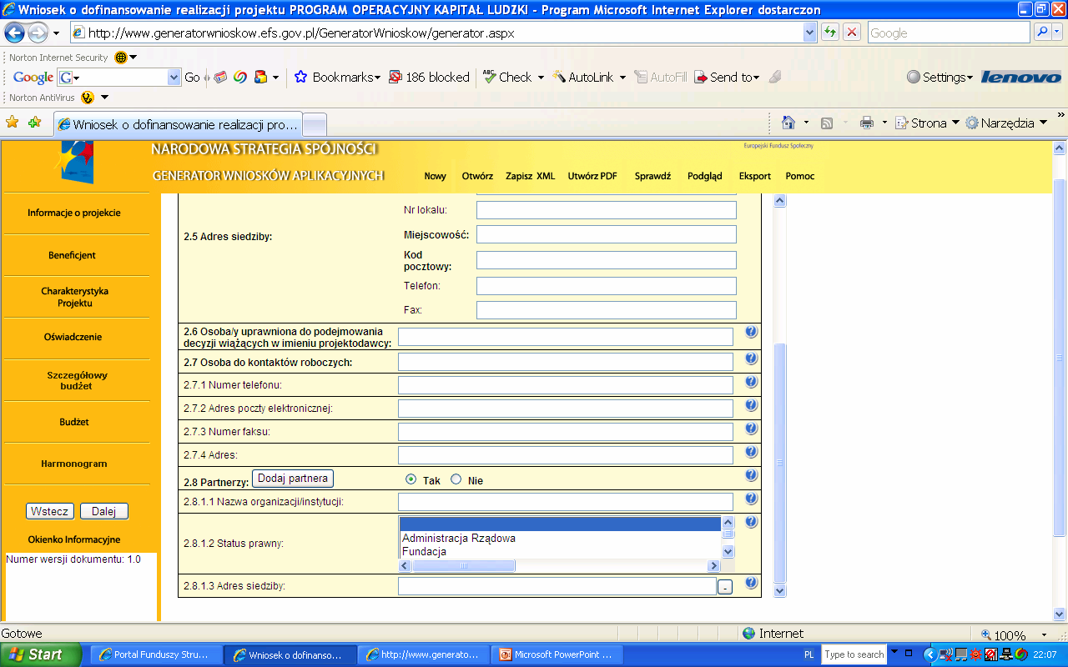The image size is (1068, 667).
Task: Switch to Microsoft PowerPoint taskbar item
Action: click(x=557, y=654)
